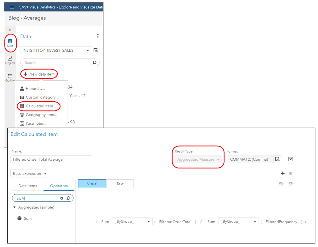Click the Blog - Averages report title
318x247 pixels.
click(x=27, y=18)
